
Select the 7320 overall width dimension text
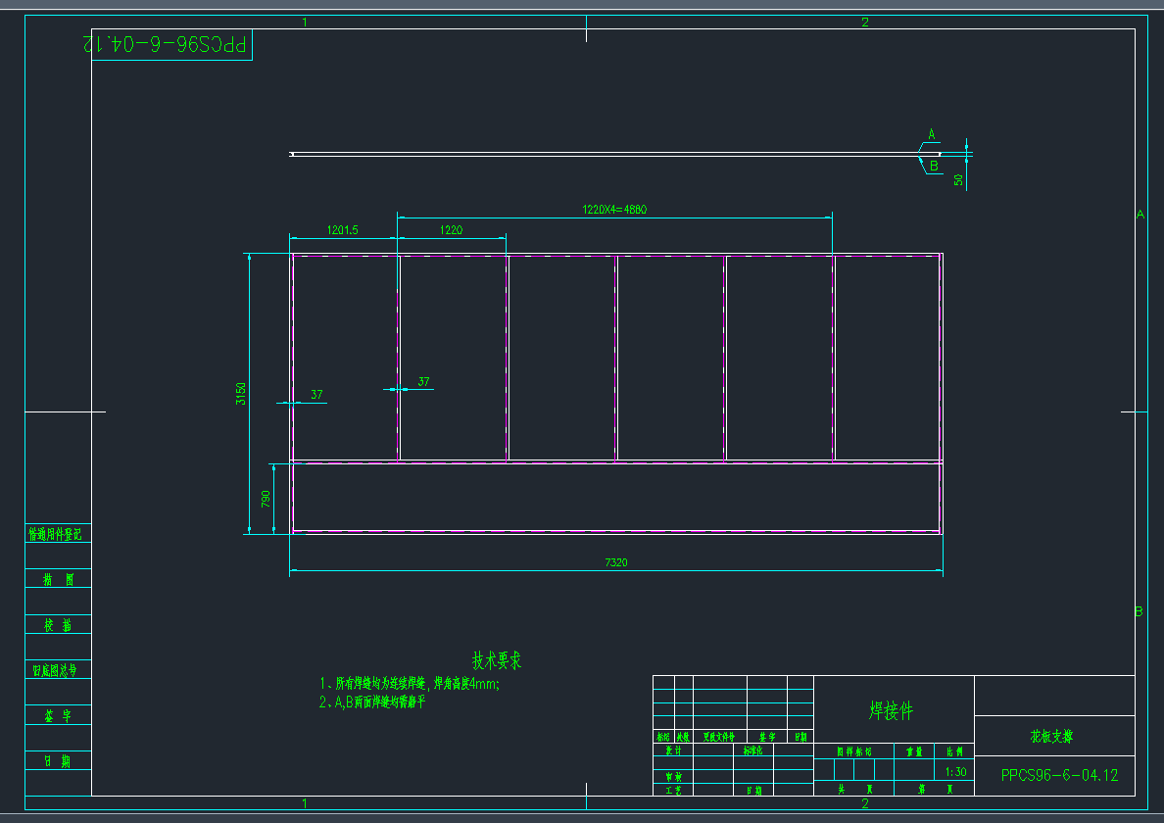615,562
